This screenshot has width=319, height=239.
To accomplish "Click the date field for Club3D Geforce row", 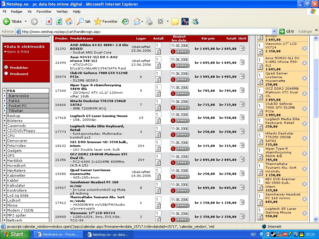I will (179, 73).
